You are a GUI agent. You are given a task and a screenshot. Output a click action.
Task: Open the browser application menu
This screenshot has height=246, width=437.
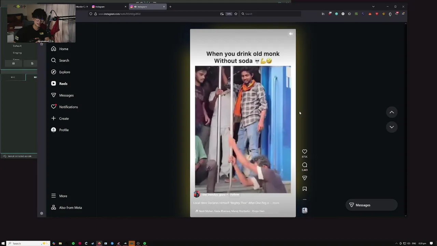[403, 14]
